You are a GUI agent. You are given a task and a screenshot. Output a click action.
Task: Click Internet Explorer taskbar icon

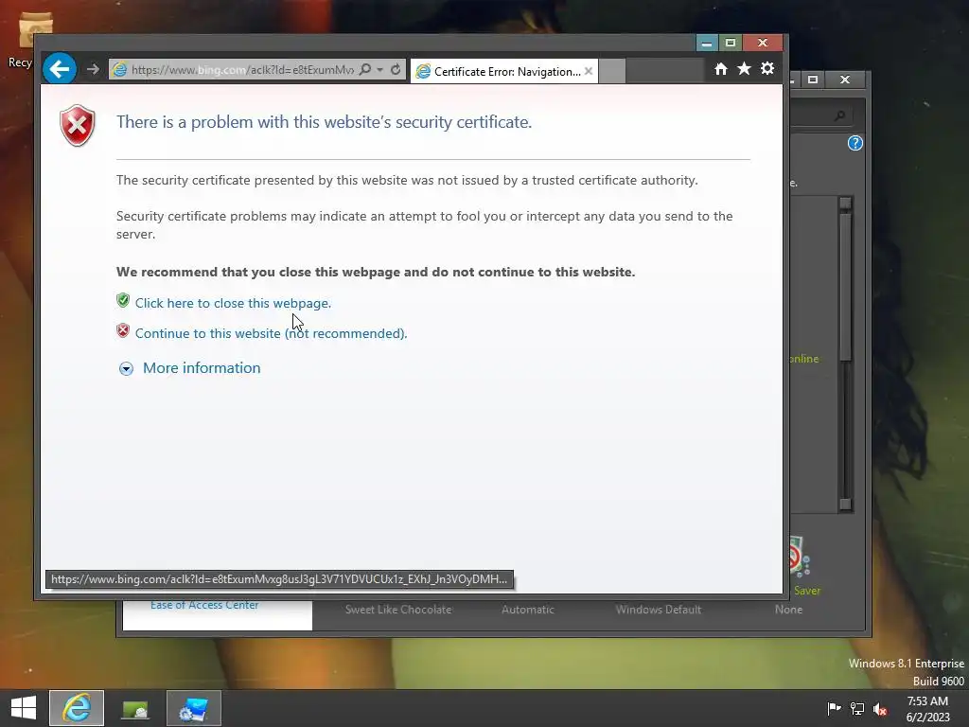click(x=77, y=708)
